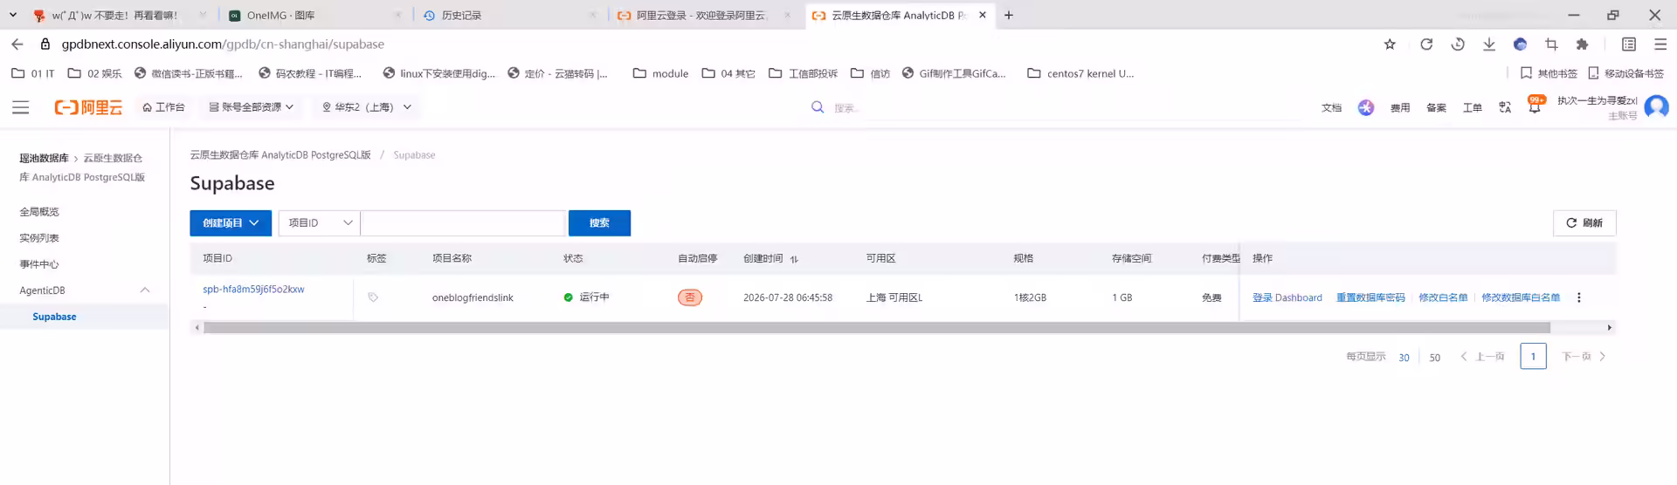Open browser extensions puzzle icon

(1582, 44)
